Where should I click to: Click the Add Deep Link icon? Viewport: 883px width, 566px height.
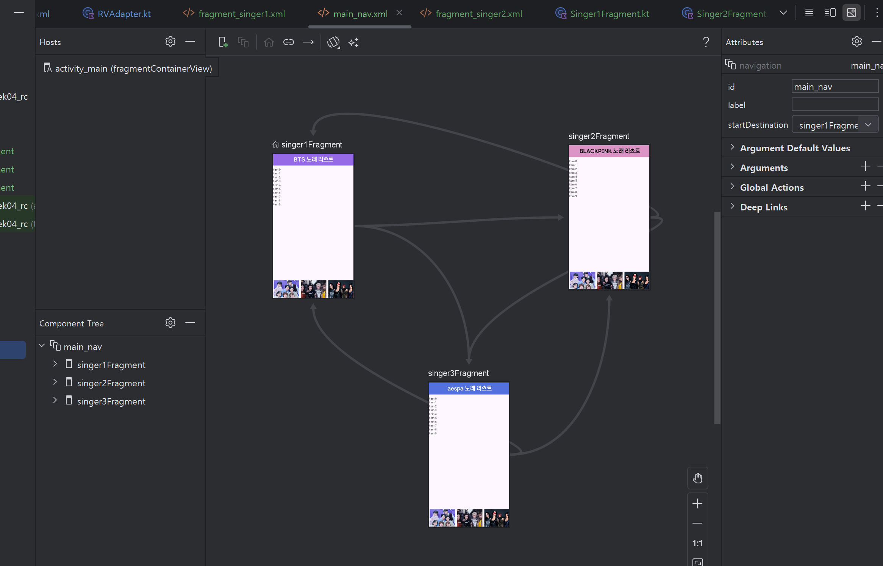(x=289, y=42)
